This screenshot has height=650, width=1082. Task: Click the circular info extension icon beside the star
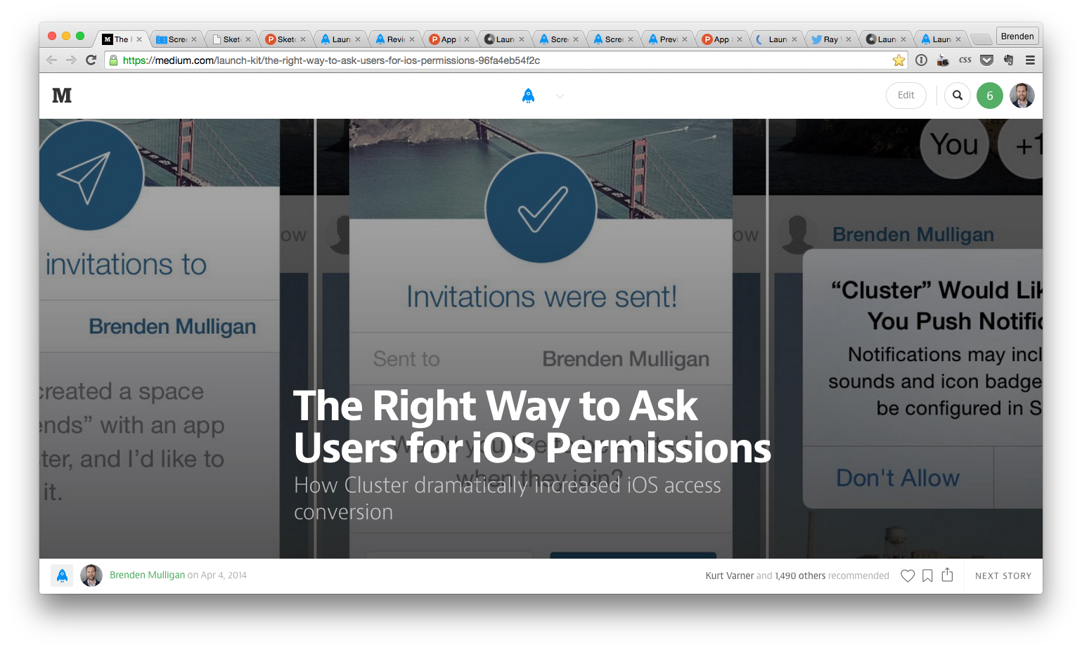tap(921, 60)
